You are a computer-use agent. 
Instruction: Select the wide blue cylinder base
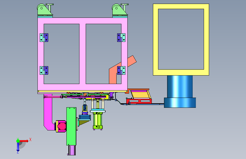click(180, 103)
